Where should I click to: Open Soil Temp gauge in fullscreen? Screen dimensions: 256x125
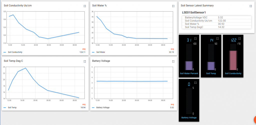217,39
